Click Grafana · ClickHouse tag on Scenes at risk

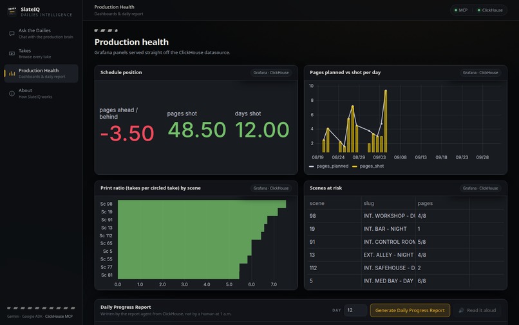(480, 188)
